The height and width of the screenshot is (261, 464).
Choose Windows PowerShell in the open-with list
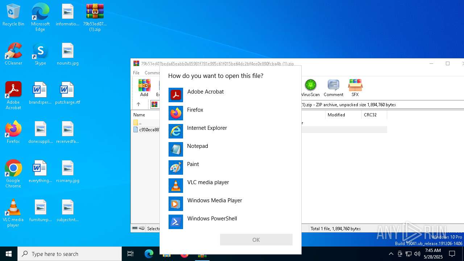[x=230, y=222]
